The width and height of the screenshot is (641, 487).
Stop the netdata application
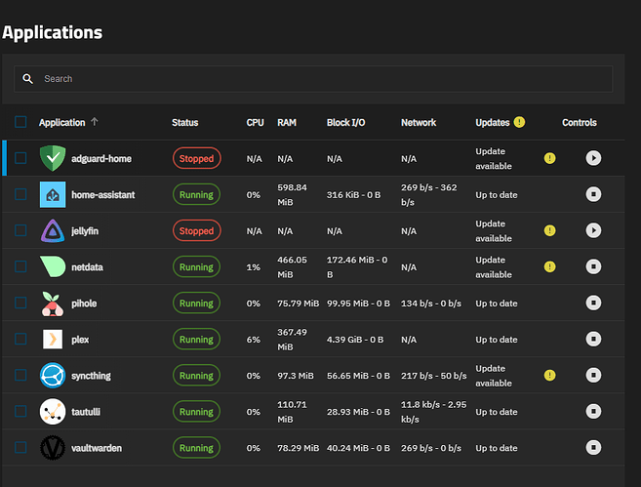coord(593,266)
